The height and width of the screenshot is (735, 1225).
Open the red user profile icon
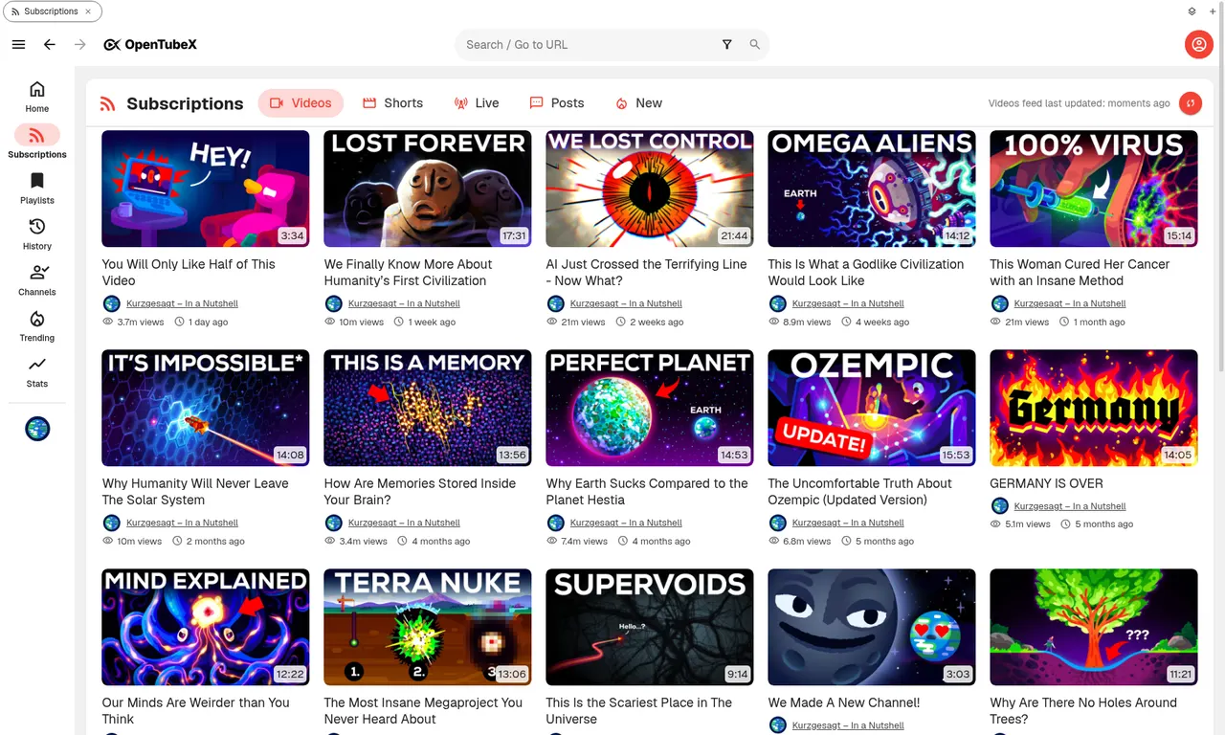(1198, 44)
